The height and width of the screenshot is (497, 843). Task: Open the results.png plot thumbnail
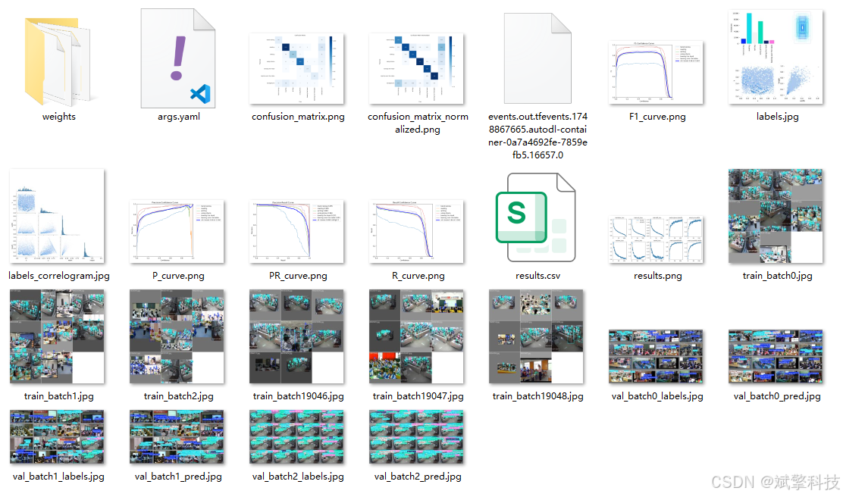coord(657,239)
